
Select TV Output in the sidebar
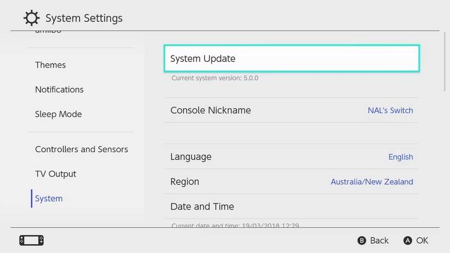coord(56,174)
